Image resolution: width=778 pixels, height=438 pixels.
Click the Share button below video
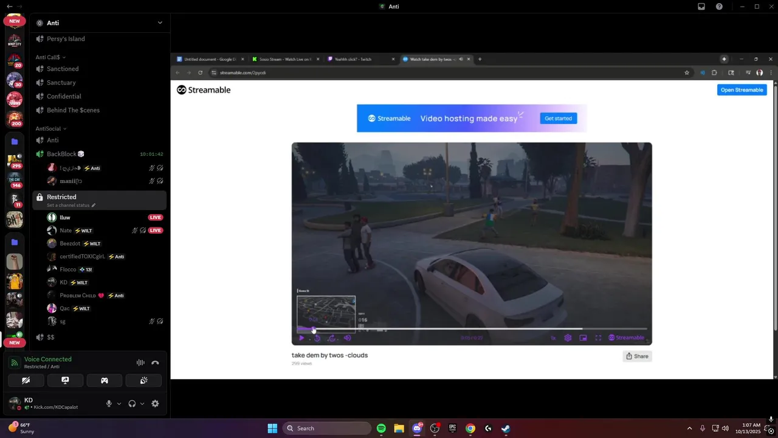click(x=637, y=356)
